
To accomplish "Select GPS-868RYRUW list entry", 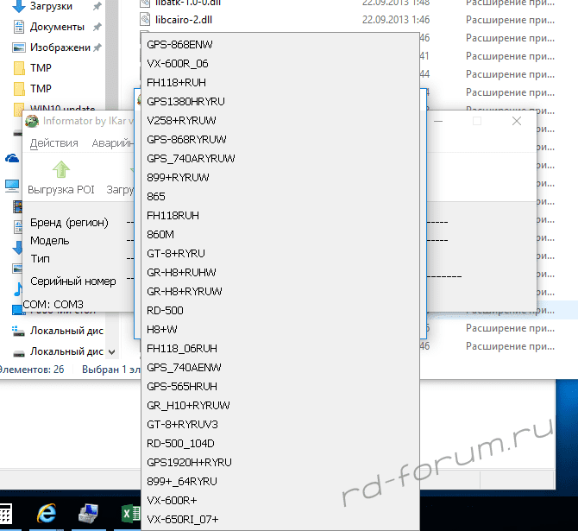I will (280, 140).
